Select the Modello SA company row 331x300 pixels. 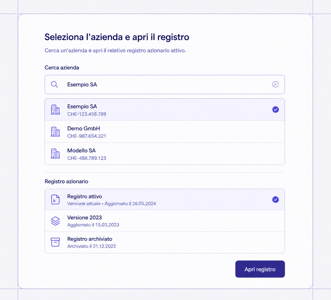pyautogui.click(x=165, y=154)
